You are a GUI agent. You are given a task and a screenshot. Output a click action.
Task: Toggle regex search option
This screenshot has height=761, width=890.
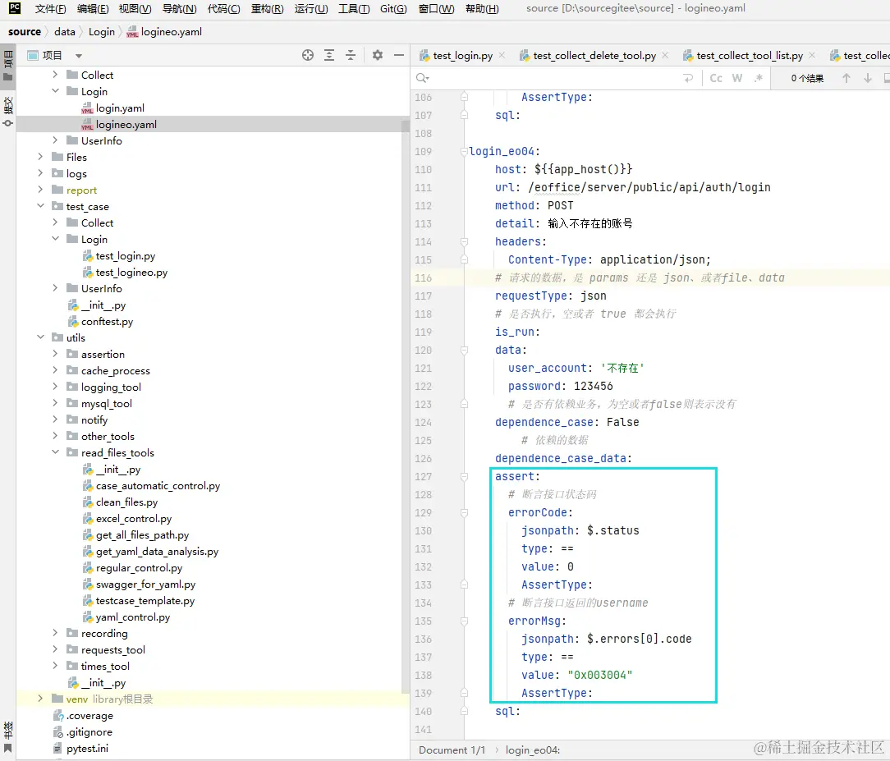pyautogui.click(x=759, y=78)
